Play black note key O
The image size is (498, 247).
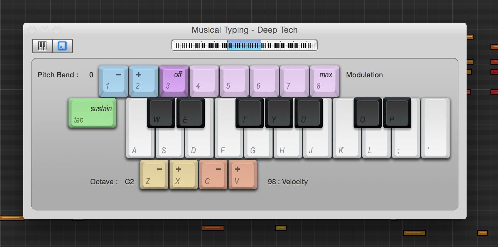368,113
